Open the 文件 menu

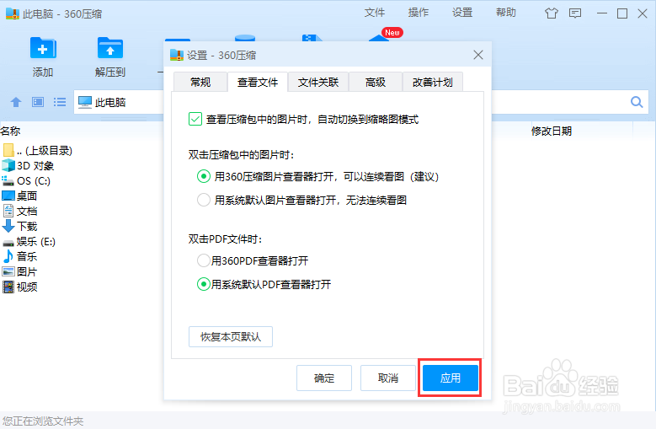375,13
